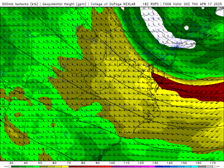Pick the dark red swatch starting at 70
This screenshot has height=168, width=224.
(x=73, y=167)
